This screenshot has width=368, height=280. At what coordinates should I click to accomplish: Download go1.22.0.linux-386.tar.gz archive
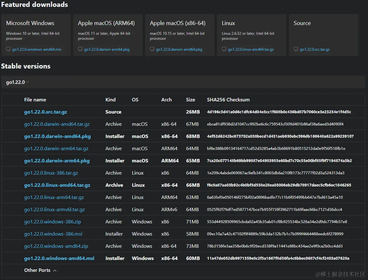click(x=51, y=173)
